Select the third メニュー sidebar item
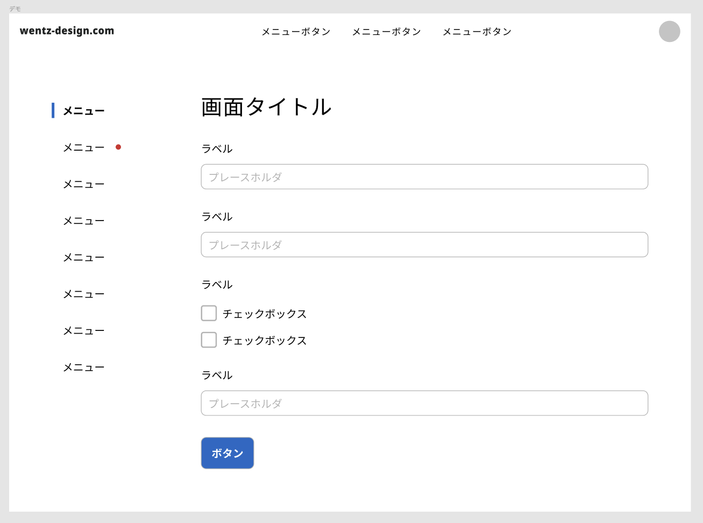 [83, 183]
